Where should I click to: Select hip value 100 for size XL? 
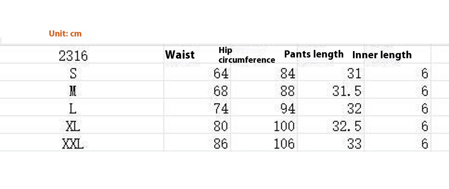(284, 127)
